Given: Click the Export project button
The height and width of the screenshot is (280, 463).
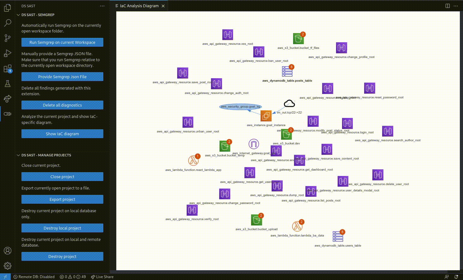Looking at the screenshot, I should pos(62,199).
